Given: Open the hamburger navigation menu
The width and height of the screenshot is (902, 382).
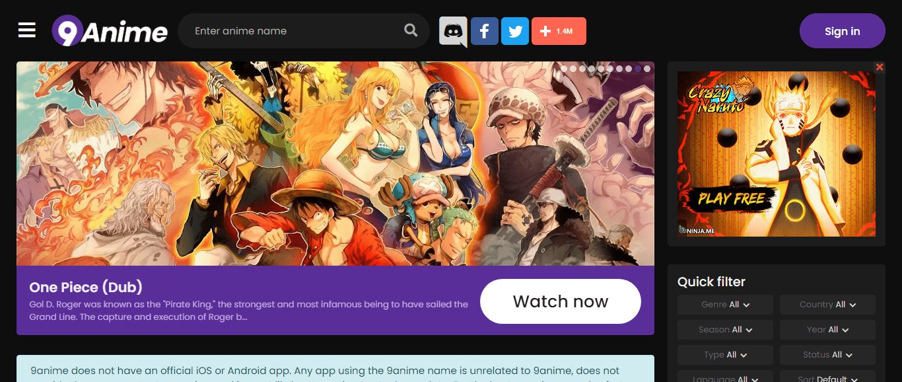Looking at the screenshot, I should [27, 30].
